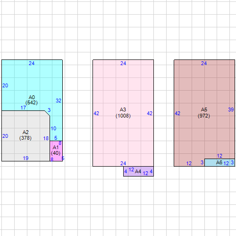Click the A6 label text
Image resolution: width=236 pixels, height=236 pixels.
[219, 162]
